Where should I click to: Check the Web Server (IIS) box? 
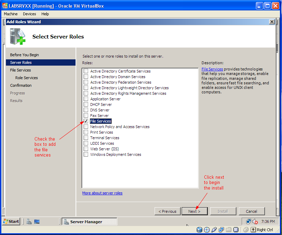click(86, 149)
